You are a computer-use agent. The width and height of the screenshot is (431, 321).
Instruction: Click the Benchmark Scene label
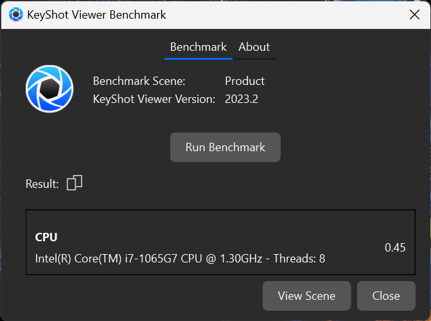[x=139, y=81]
